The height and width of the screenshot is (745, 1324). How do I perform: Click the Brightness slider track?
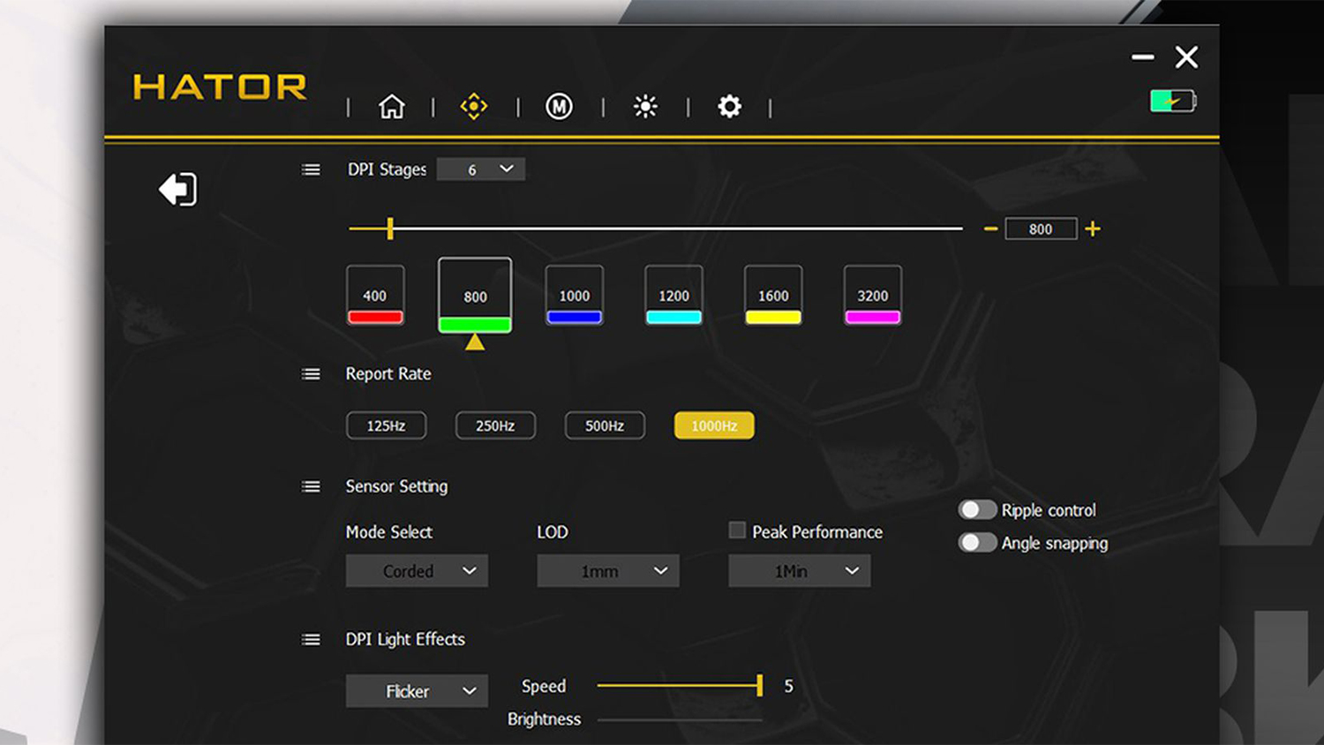[x=680, y=720]
